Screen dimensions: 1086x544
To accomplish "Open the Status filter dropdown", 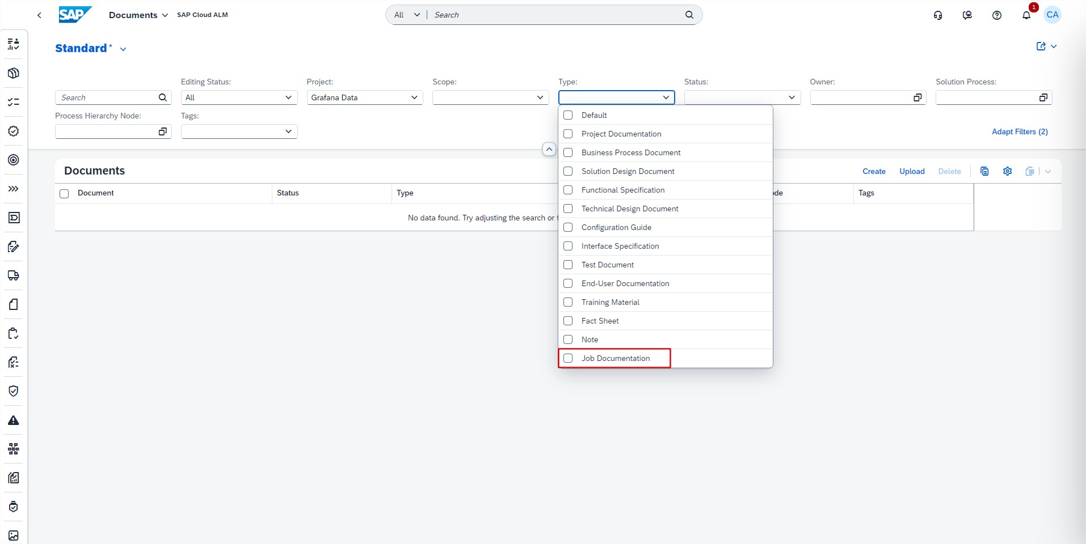I will [742, 97].
